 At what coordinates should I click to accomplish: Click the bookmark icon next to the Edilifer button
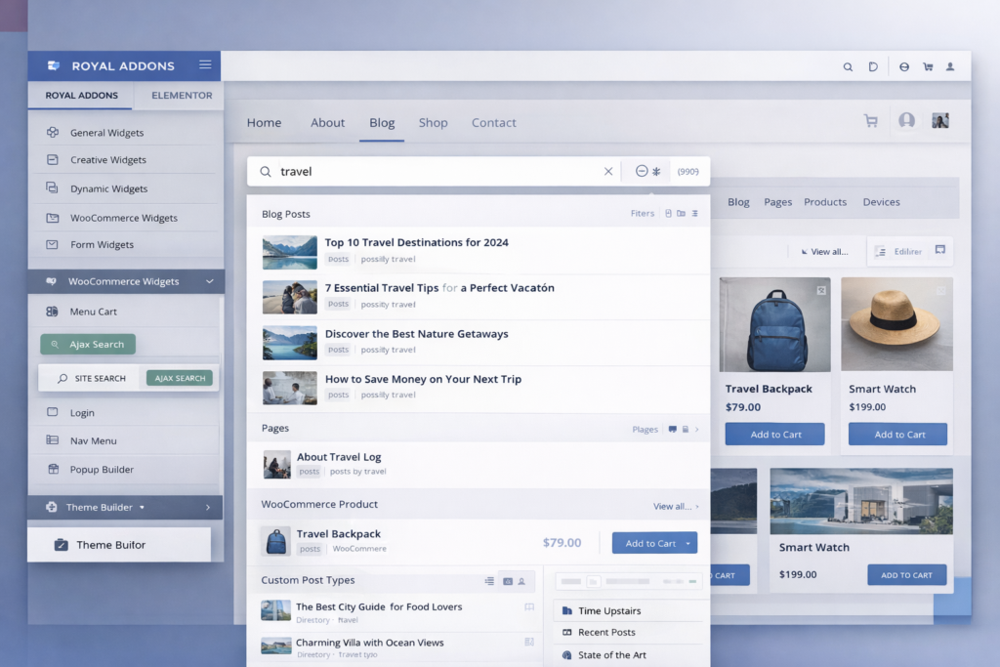pos(939,250)
